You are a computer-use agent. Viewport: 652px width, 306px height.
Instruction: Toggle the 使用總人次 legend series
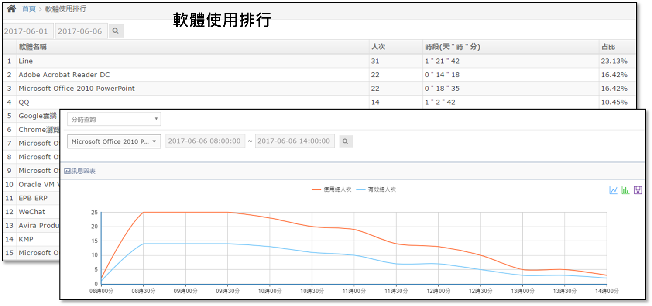(331, 189)
